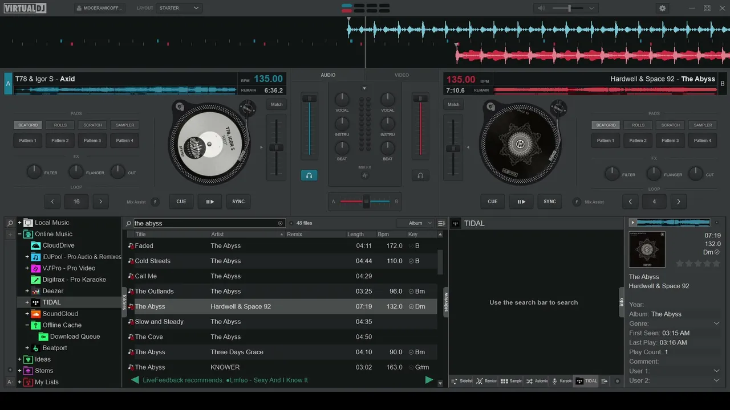Click the master volume speaker icon
This screenshot has width=730, height=410.
point(541,8)
